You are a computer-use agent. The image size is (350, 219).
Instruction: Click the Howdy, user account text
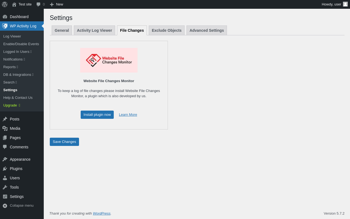331,4
